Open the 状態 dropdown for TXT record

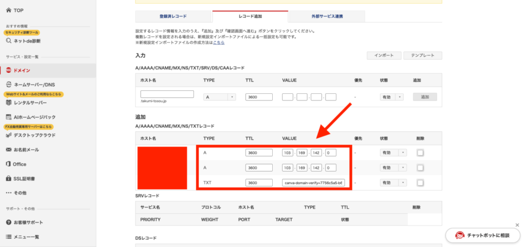pyautogui.click(x=392, y=182)
